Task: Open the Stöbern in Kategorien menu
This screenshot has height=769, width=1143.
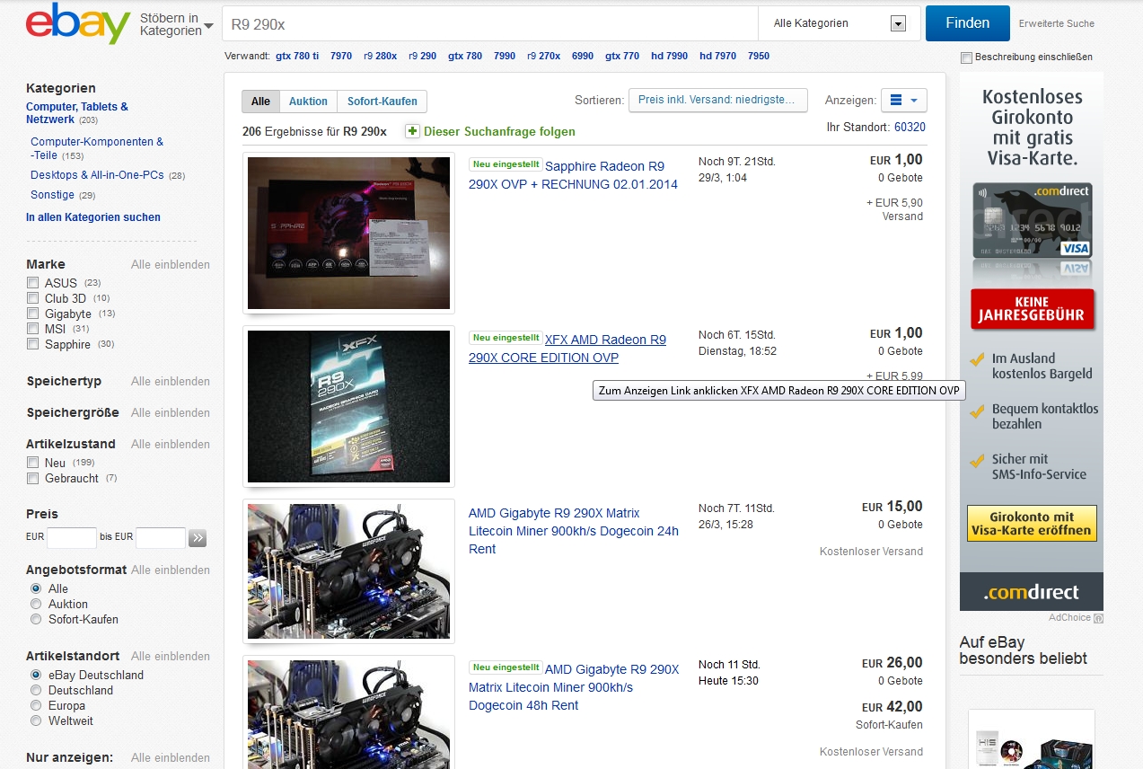Action: click(x=176, y=24)
